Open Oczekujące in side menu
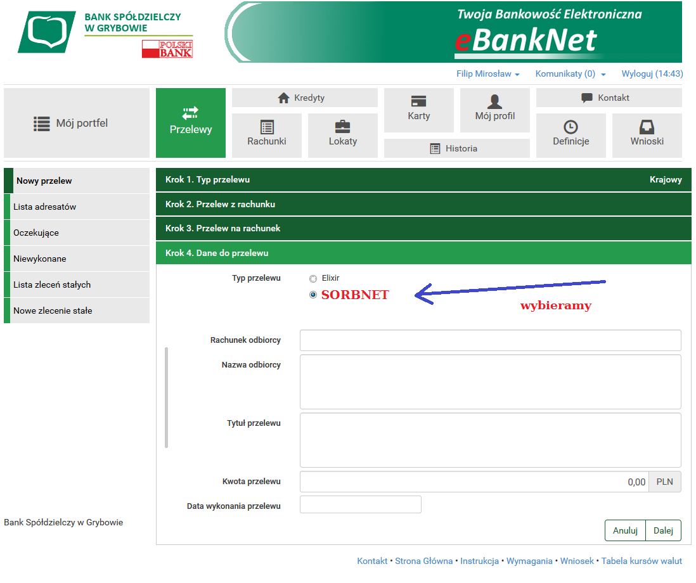 [x=77, y=233]
